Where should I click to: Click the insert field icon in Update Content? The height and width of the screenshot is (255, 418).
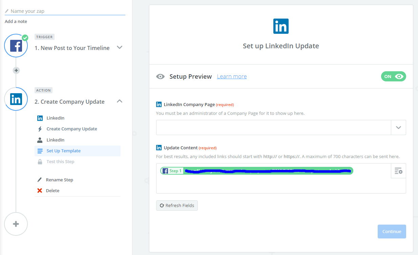(x=398, y=171)
